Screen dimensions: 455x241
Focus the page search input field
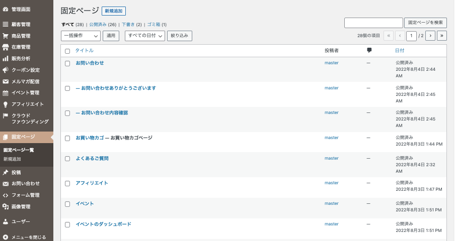(x=373, y=23)
